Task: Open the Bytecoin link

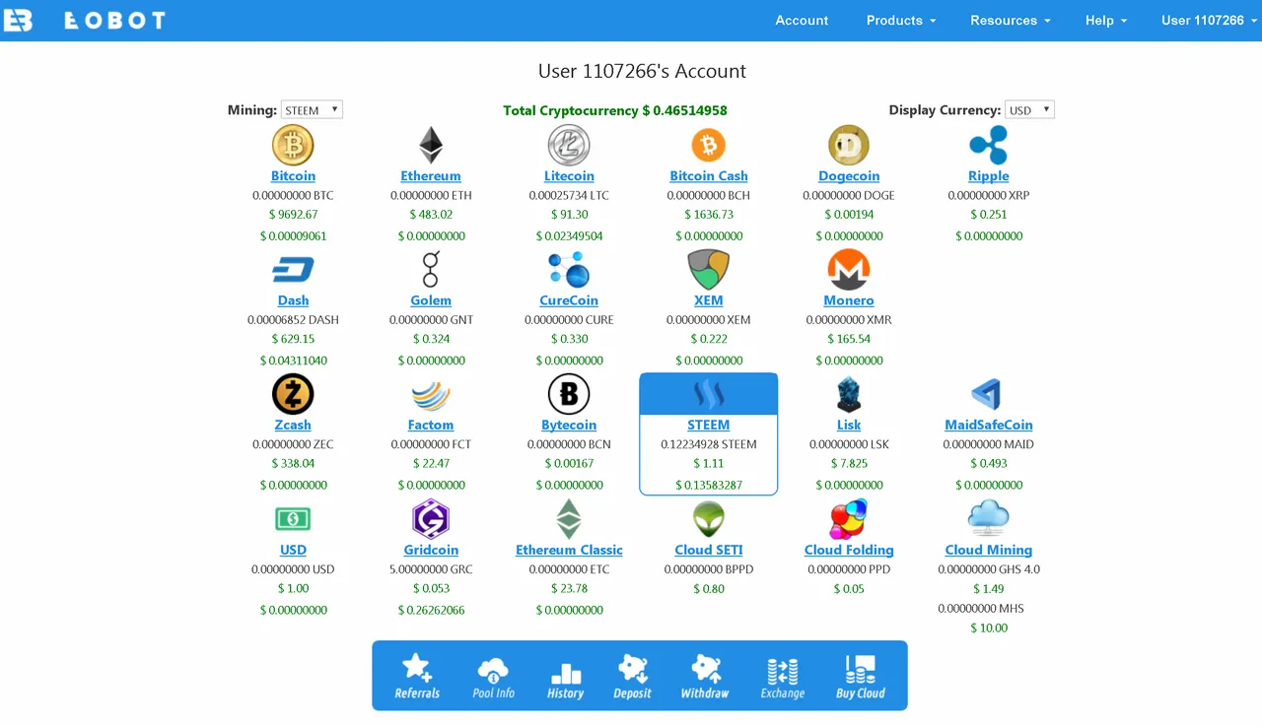Action: point(569,425)
